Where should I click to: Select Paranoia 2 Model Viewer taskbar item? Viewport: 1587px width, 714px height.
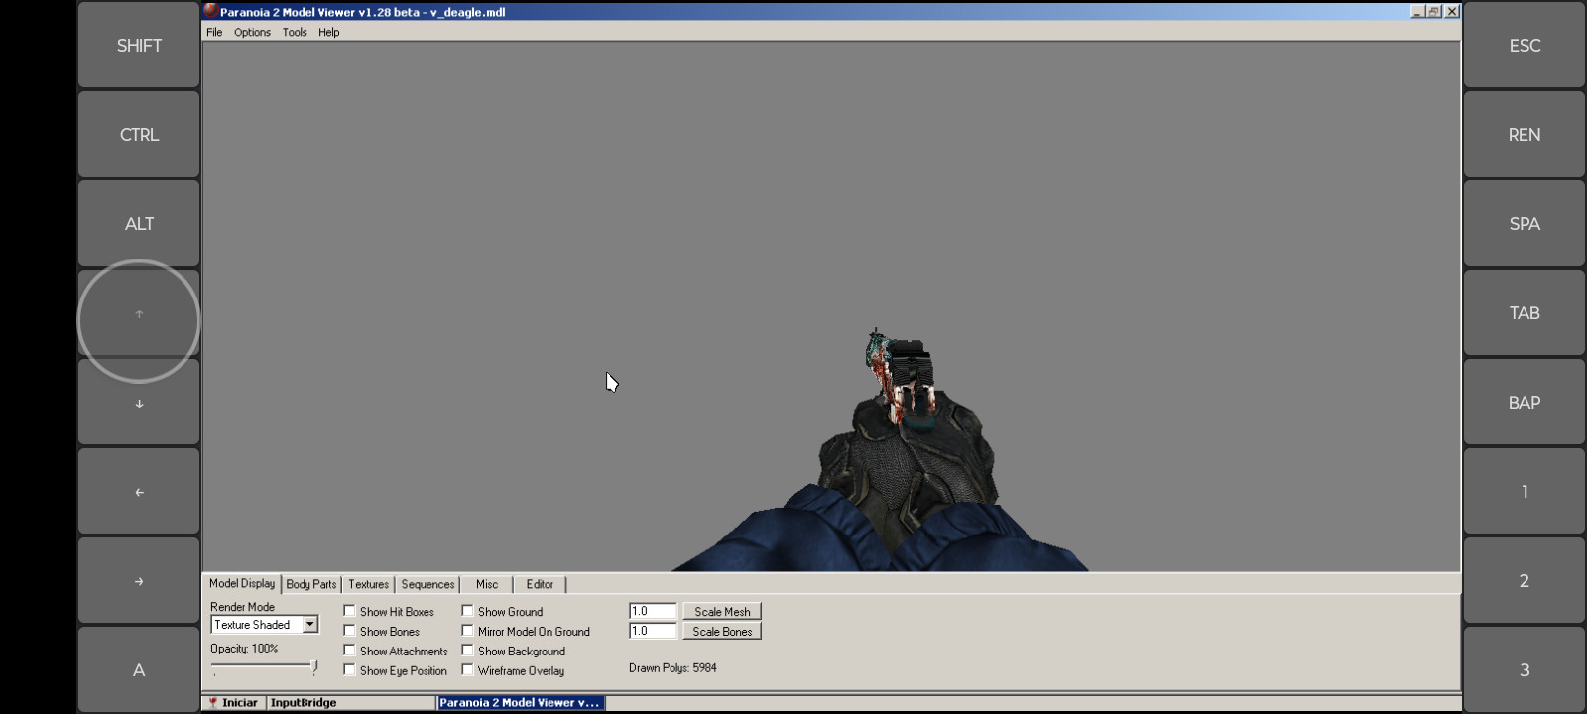[521, 703]
